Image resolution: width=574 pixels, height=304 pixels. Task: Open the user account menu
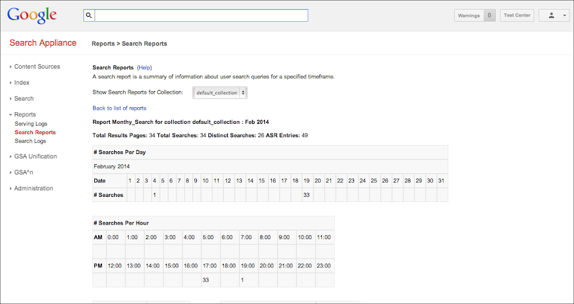[554, 15]
